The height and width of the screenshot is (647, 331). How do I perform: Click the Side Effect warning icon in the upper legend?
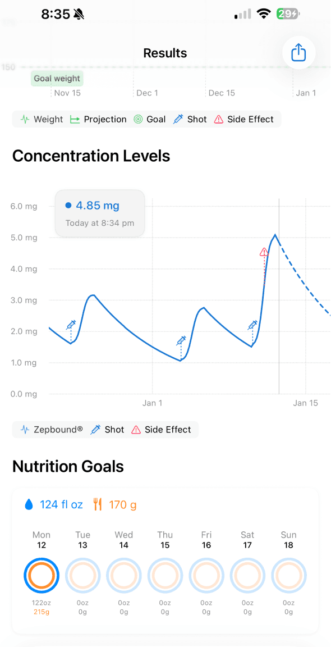click(x=219, y=119)
